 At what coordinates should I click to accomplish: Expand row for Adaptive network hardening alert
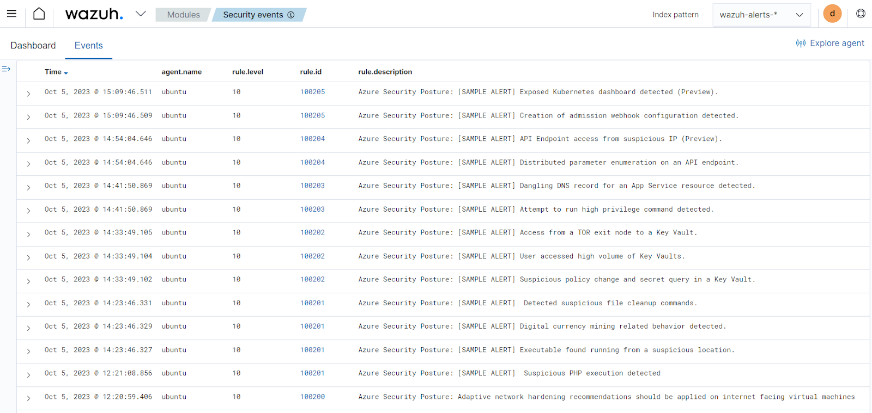[28, 398]
